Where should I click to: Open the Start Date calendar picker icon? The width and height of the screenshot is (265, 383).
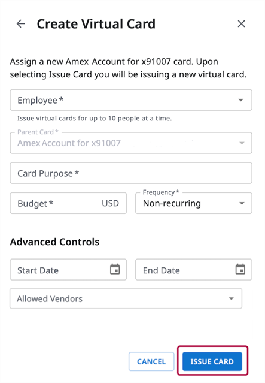[115, 269]
